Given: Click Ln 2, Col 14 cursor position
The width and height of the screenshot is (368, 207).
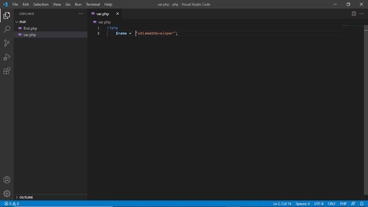Looking at the screenshot, I should point(282,204).
